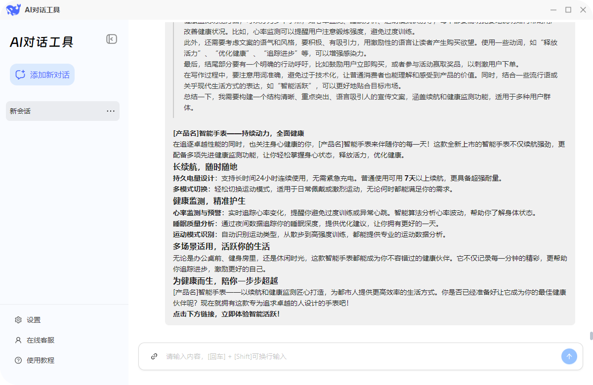This screenshot has width=593, height=385.
Task: Click the line 点击下方链接，立即体验智能活跃！
Action: 226,314
